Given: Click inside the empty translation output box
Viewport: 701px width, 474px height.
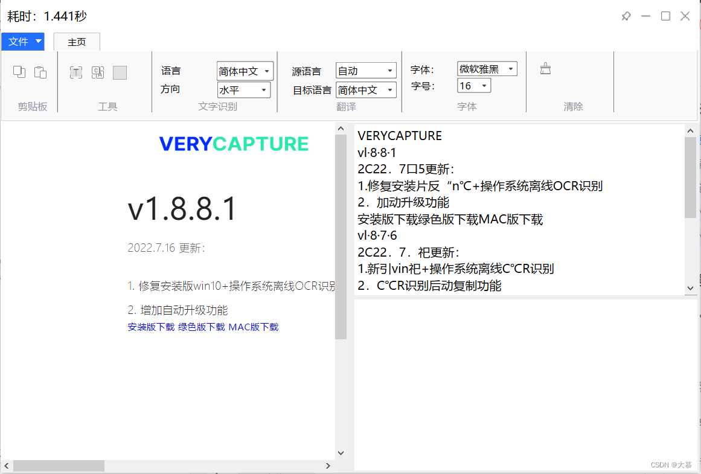Looking at the screenshot, I should tap(526, 385).
